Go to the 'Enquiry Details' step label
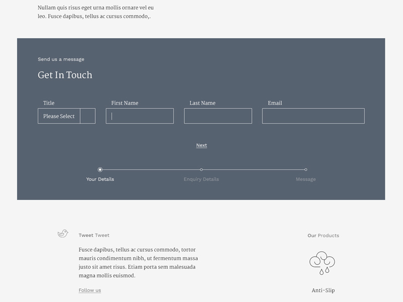The width and height of the screenshot is (403, 302). click(201, 179)
